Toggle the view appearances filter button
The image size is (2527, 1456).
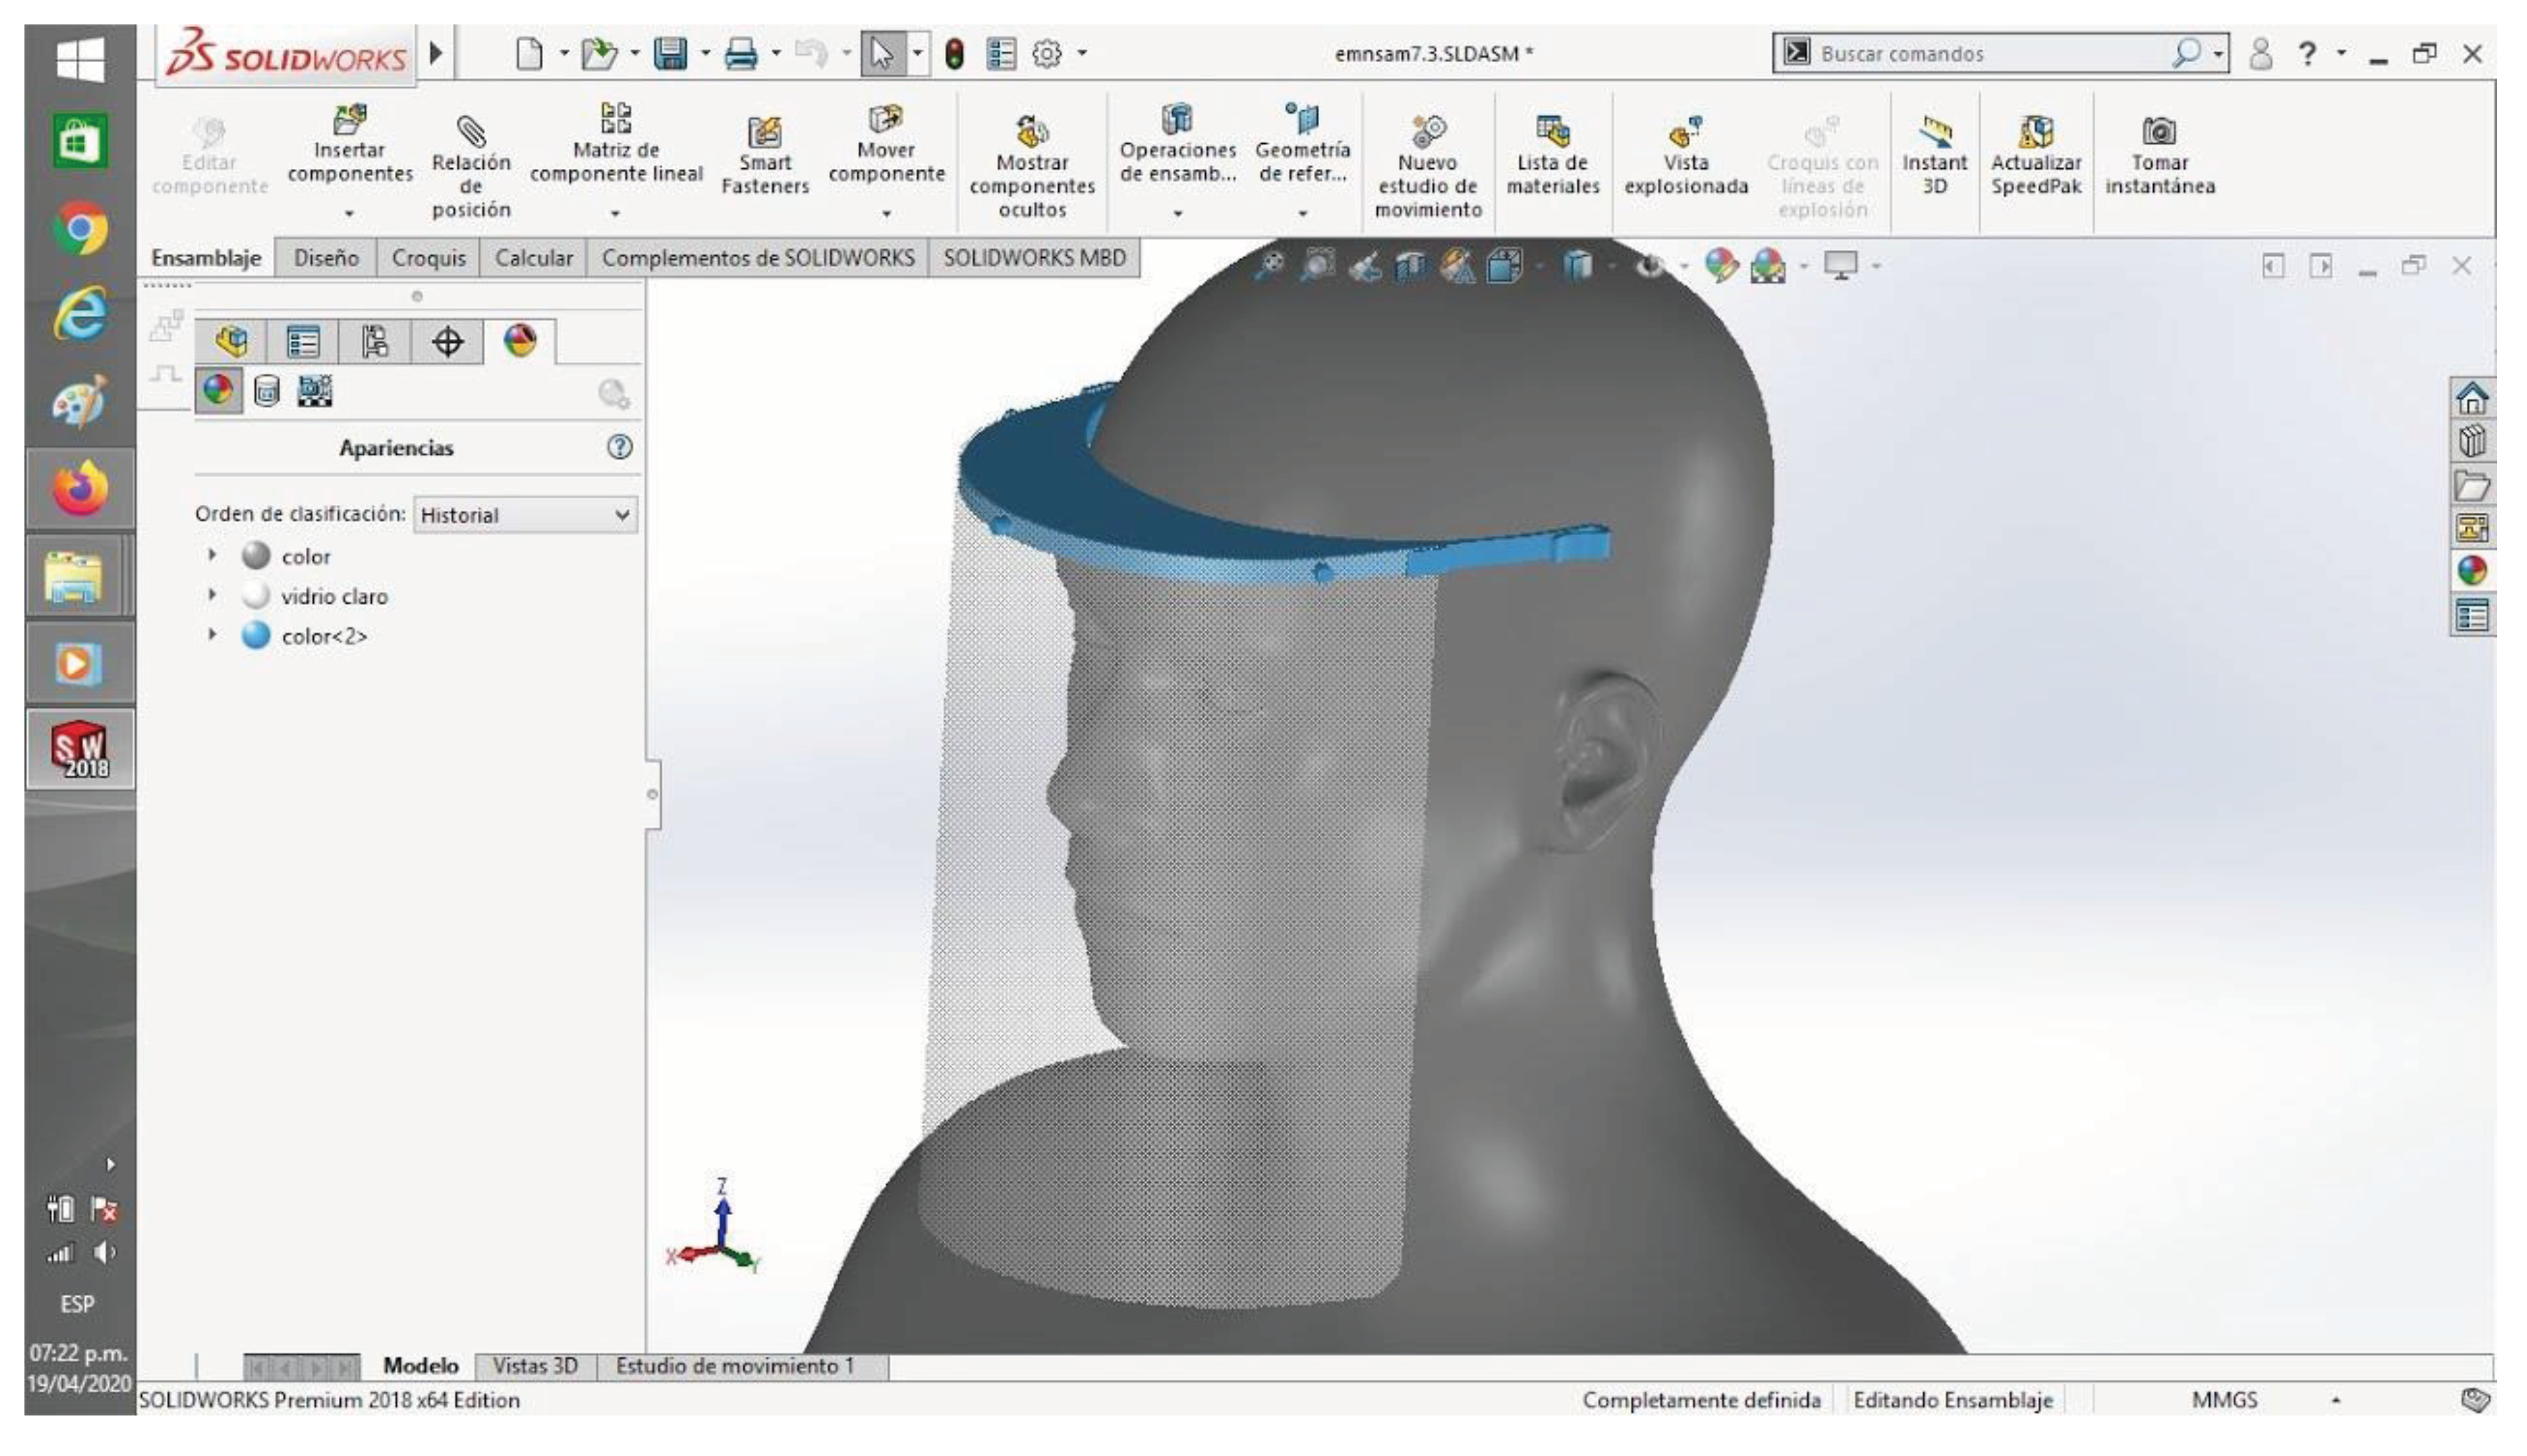[x=218, y=391]
